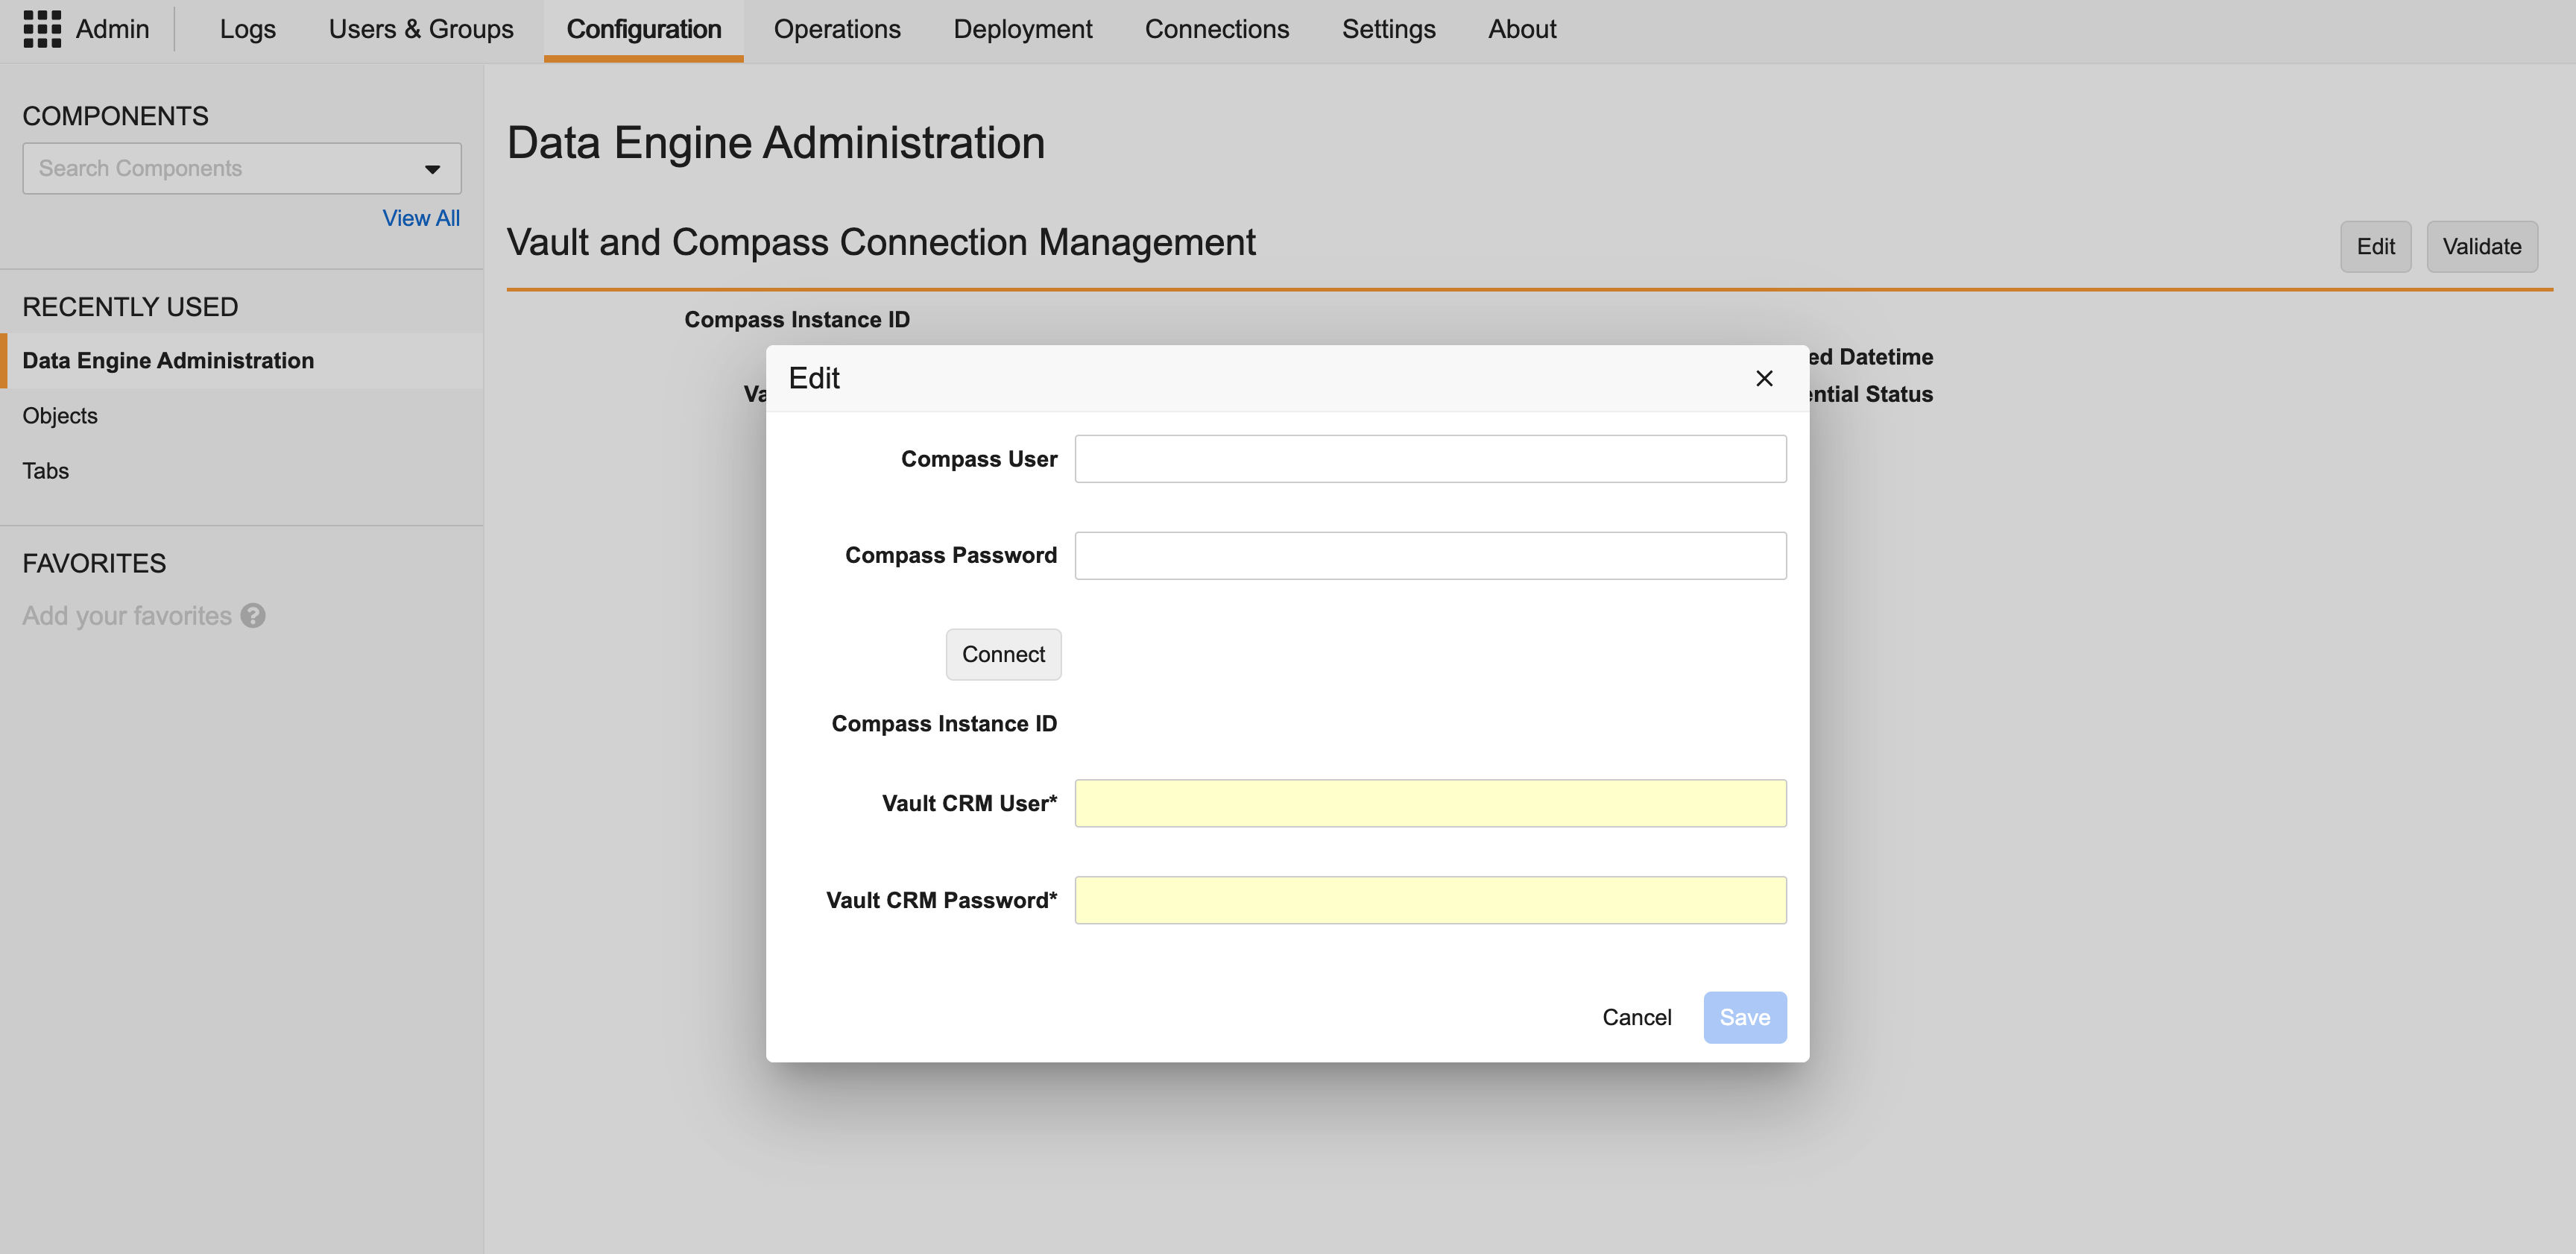Click the favorites help question mark icon
Viewport: 2576px width, 1254px height.
coord(253,616)
